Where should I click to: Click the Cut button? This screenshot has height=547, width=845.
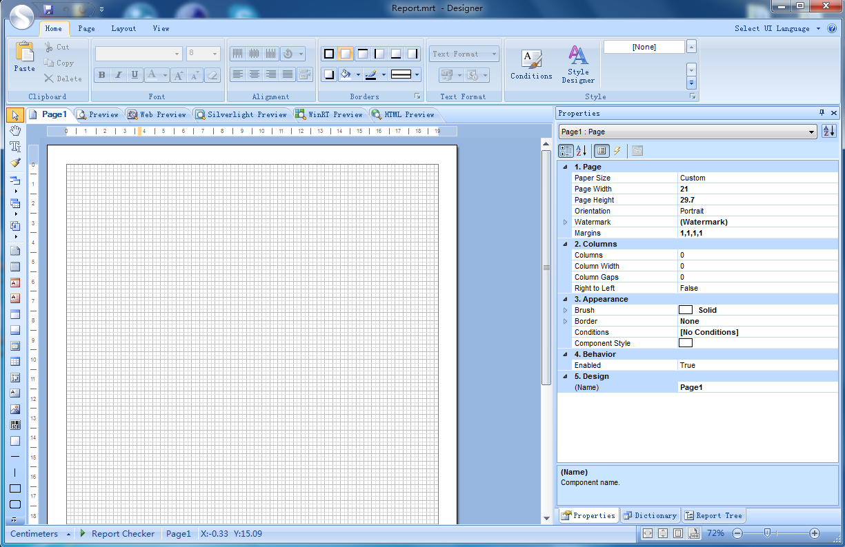(x=57, y=47)
